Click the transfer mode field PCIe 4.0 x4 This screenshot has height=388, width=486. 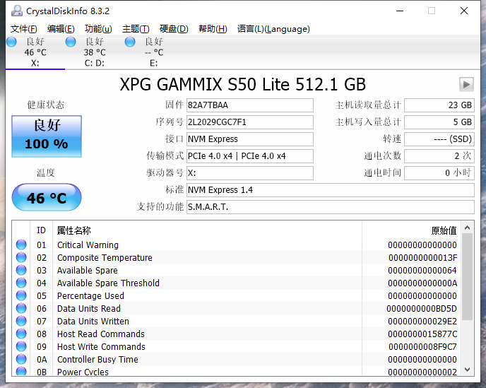[250, 156]
